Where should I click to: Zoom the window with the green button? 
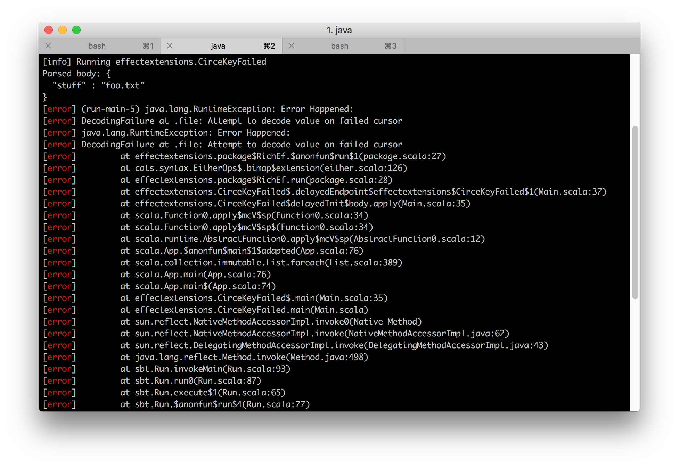[x=76, y=30]
